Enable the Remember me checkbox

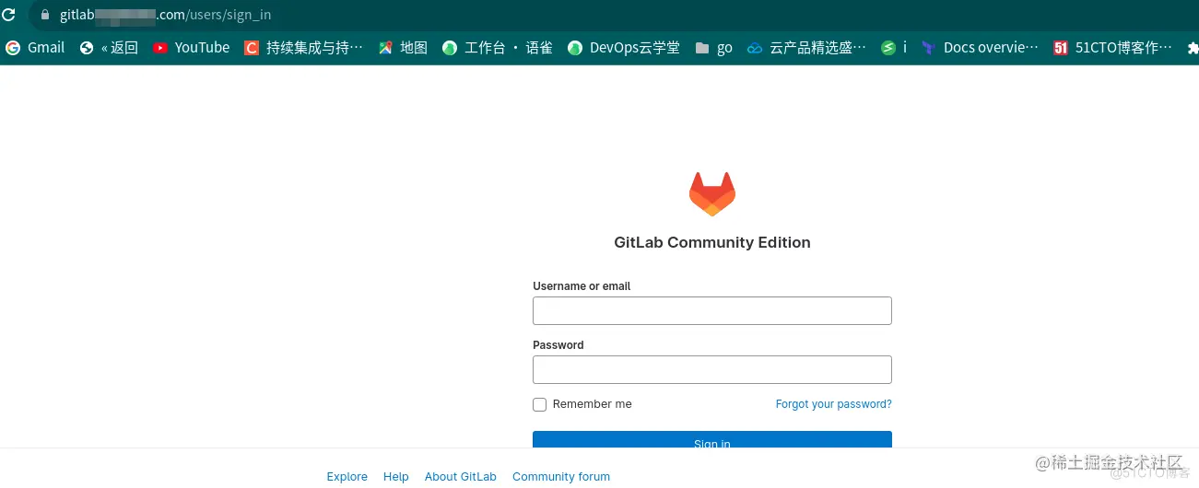540,405
